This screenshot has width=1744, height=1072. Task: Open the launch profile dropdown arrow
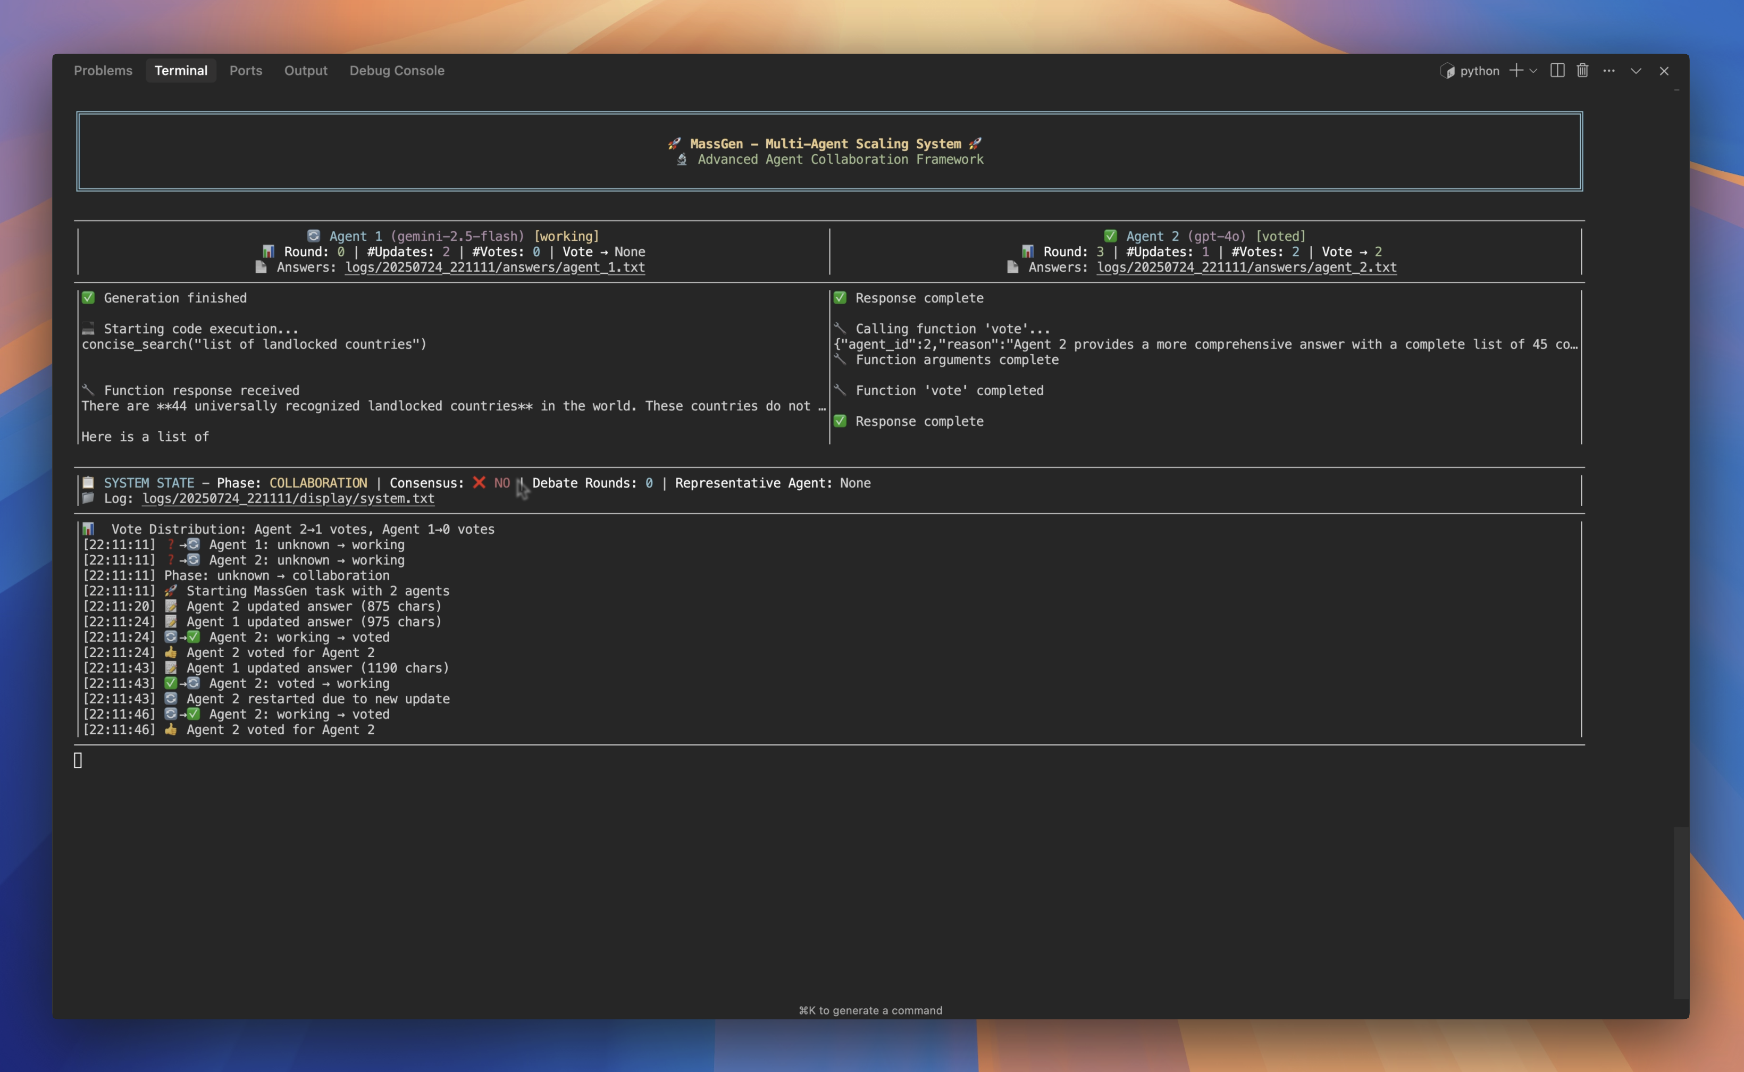point(1533,71)
